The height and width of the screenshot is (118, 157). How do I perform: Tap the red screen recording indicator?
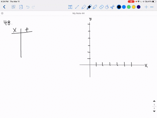tap(131, 2)
